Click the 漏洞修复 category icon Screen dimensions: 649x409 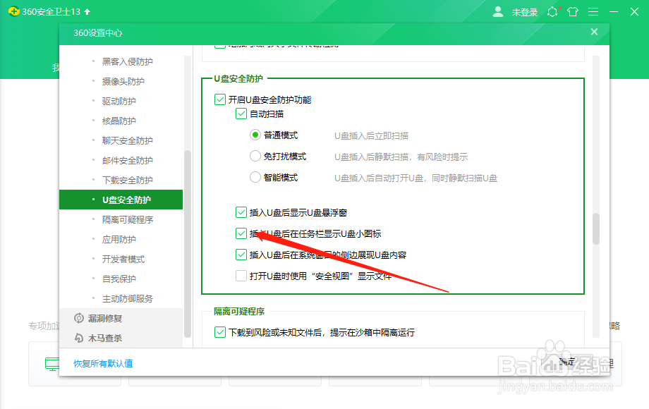(x=78, y=318)
